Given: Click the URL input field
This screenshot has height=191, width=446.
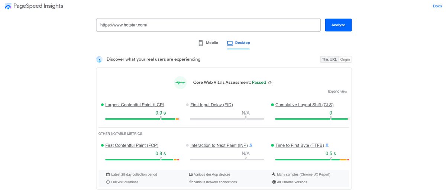Looking at the screenshot, I should coord(208,25).
